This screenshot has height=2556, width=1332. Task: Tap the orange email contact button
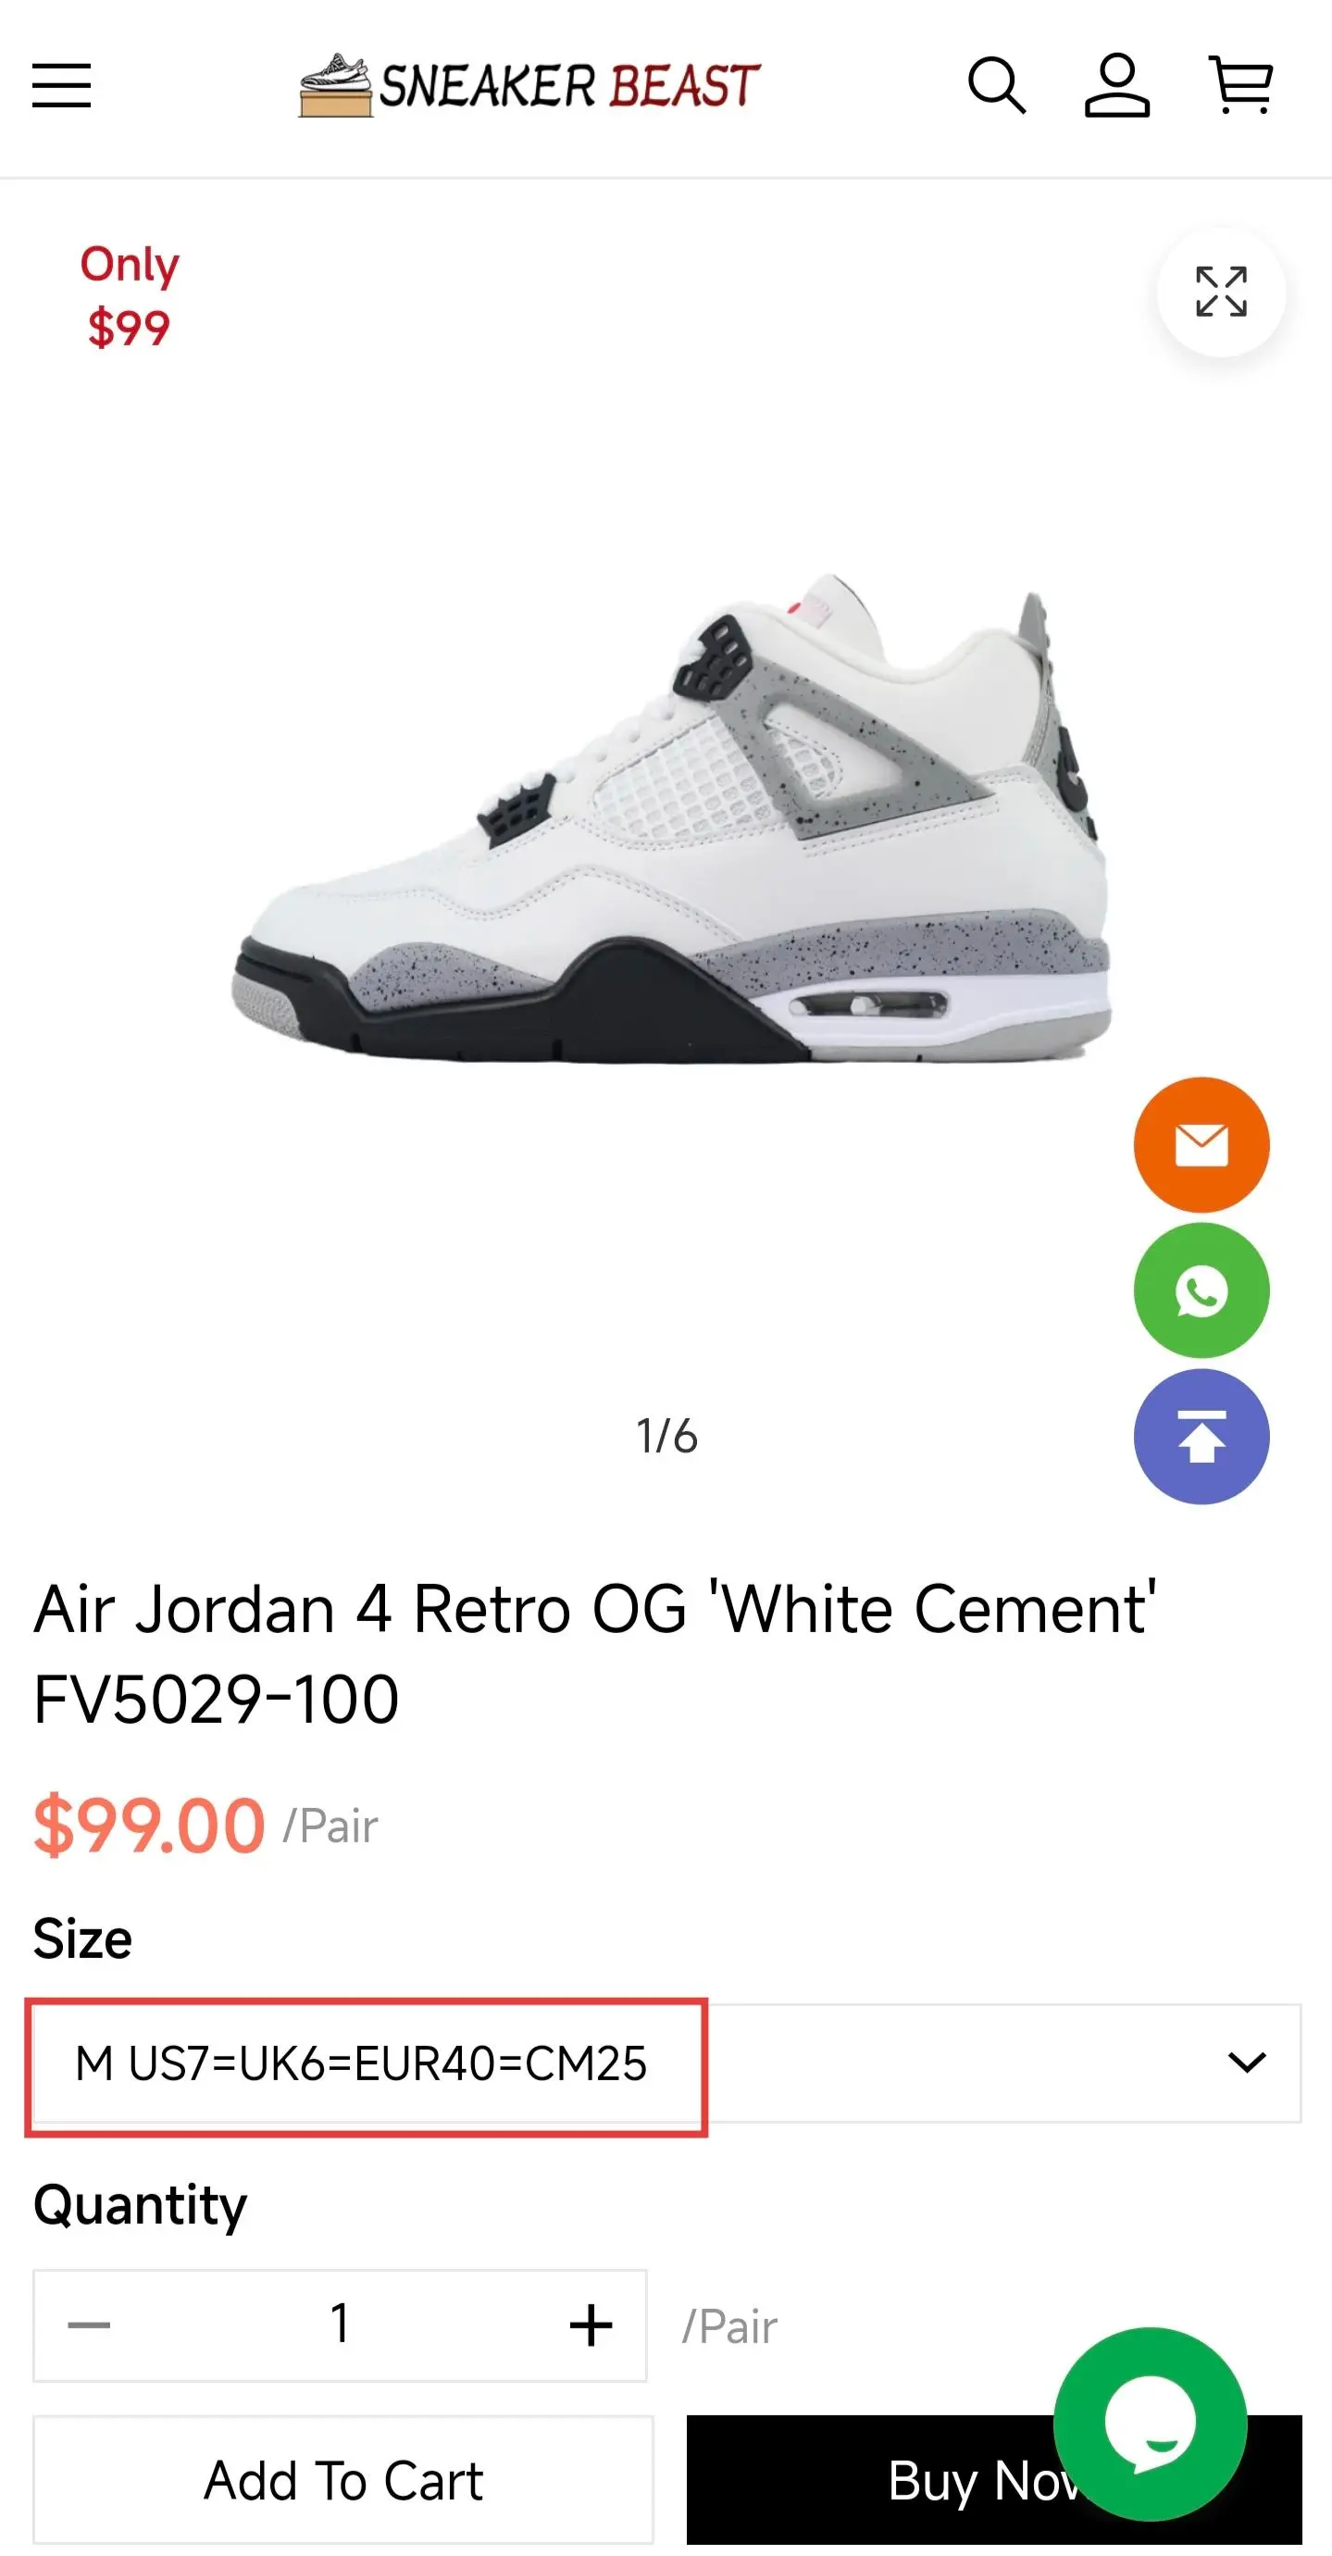click(1201, 1144)
